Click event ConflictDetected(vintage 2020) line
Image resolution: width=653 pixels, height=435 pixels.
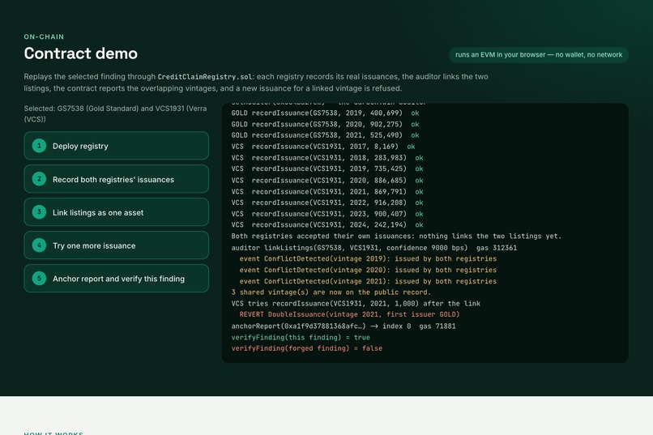point(368,270)
